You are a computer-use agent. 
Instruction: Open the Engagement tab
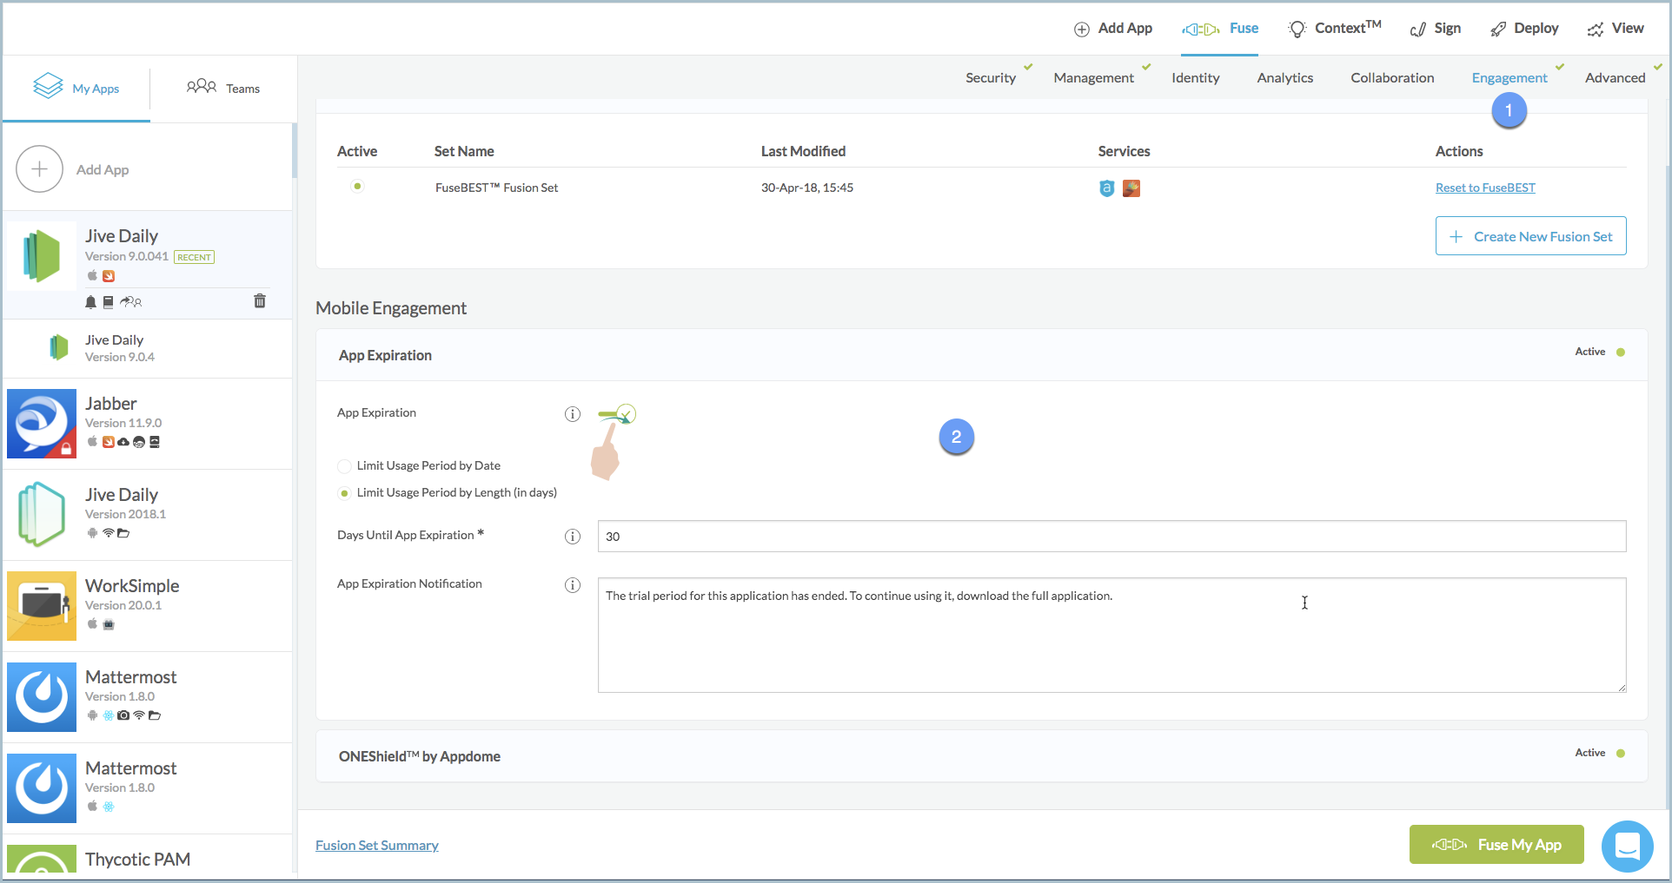1509,78
